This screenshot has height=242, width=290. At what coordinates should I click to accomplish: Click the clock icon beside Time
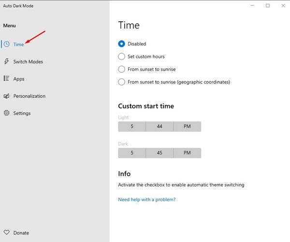tap(7, 44)
